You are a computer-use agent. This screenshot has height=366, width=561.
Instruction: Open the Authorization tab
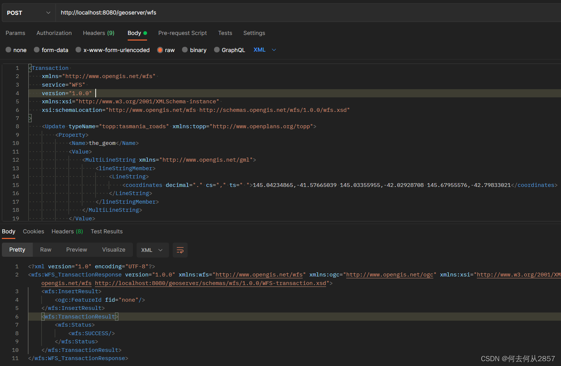click(54, 33)
